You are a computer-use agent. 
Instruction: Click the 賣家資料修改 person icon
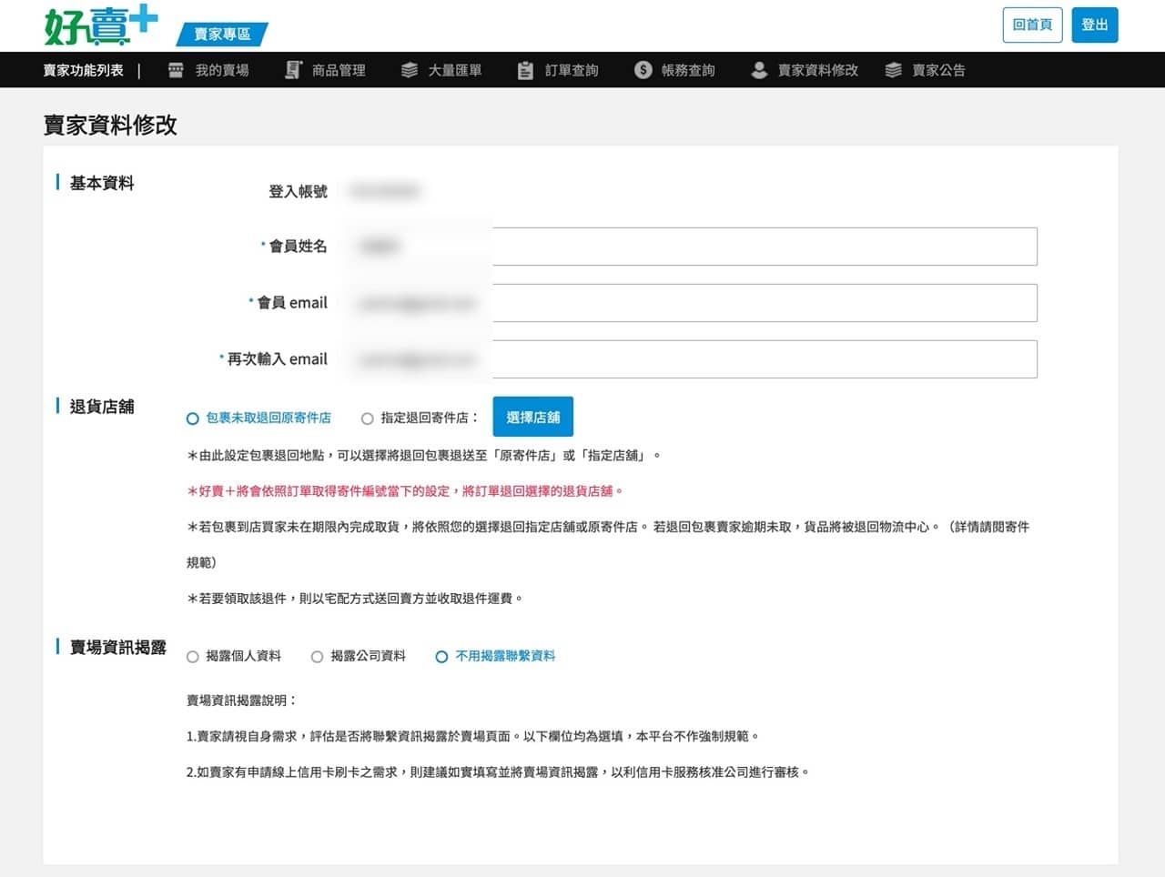[759, 70]
